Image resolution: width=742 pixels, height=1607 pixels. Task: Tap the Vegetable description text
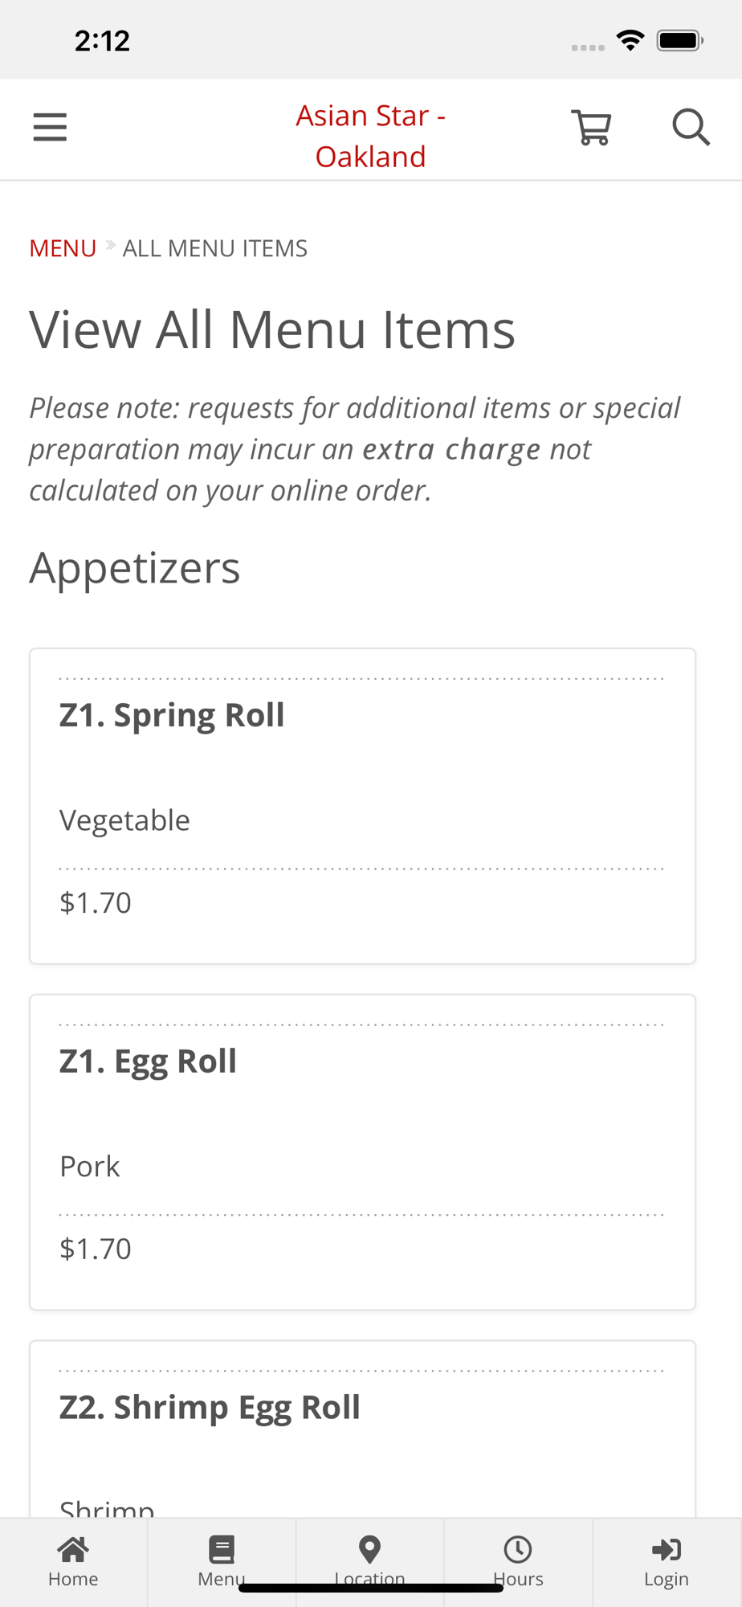pos(124,820)
